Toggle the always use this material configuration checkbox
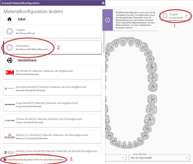 [5, 160]
